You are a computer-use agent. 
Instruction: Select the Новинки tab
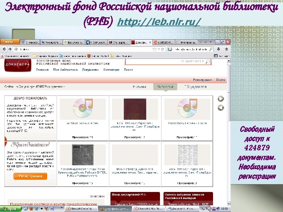140,87
